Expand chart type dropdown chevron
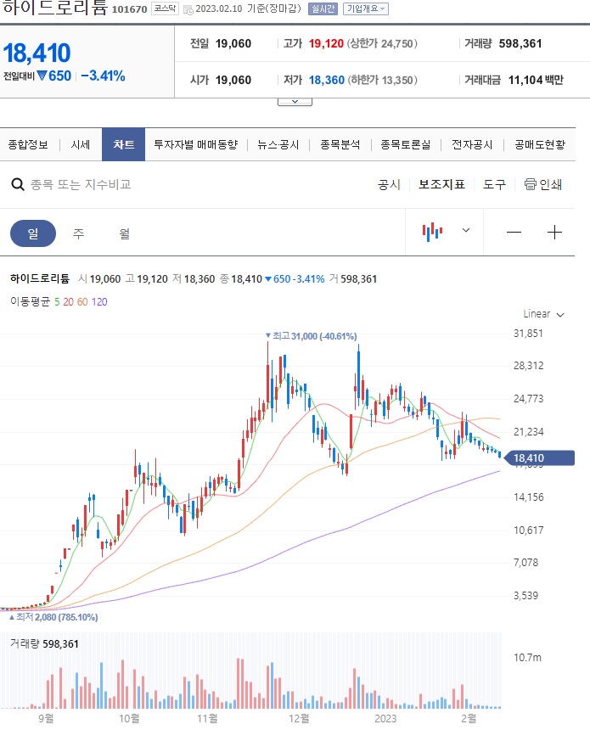The image size is (590, 741). coord(466,230)
